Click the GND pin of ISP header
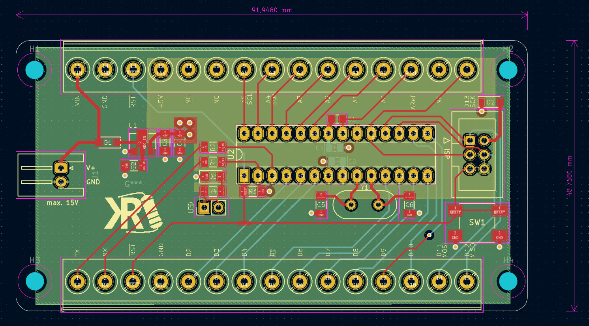Viewport: 589px width, 326px height. [x=484, y=169]
